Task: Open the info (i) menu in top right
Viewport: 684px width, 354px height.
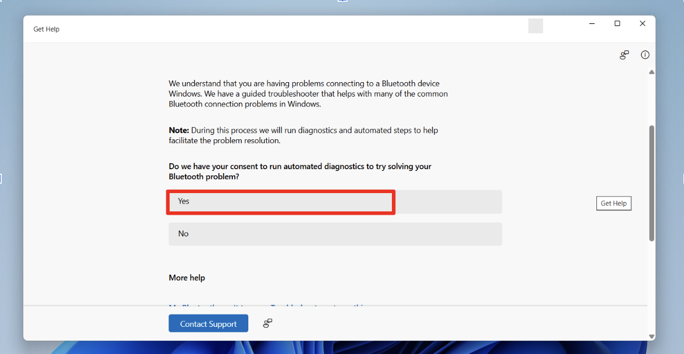Action: [645, 54]
